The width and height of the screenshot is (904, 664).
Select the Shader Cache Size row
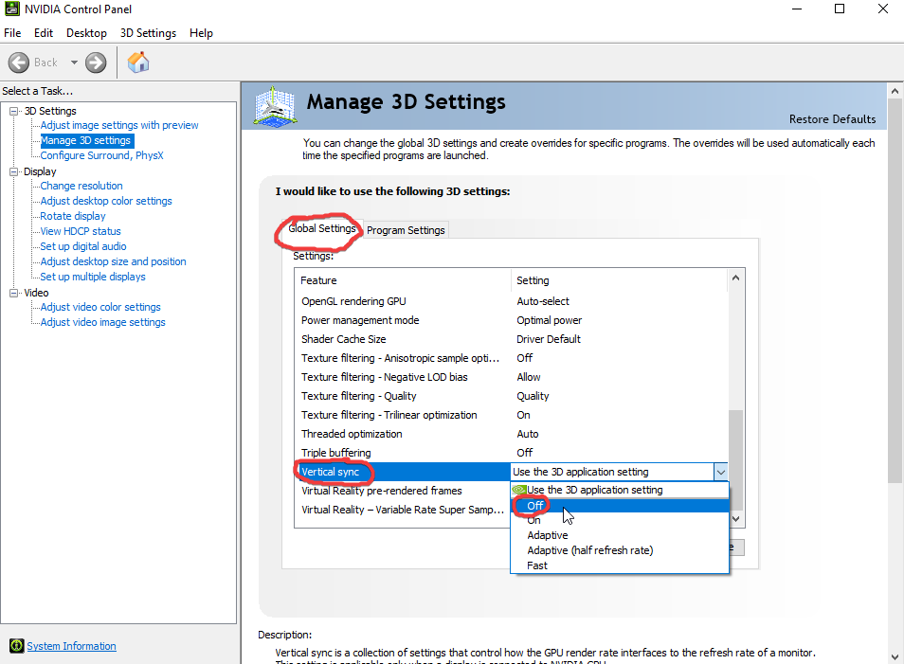512,339
